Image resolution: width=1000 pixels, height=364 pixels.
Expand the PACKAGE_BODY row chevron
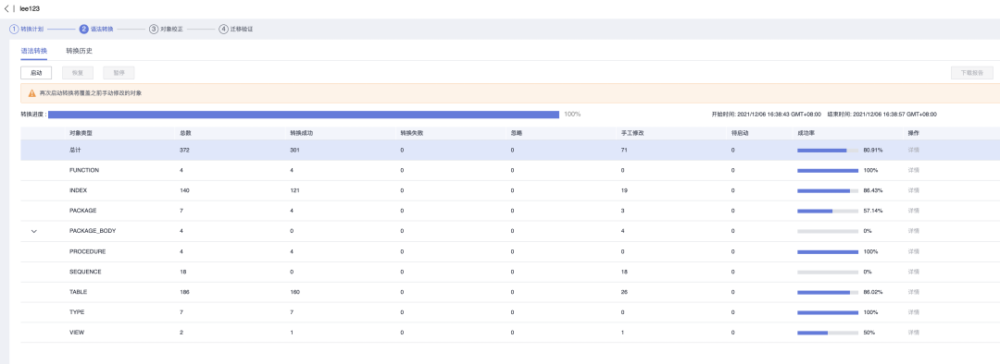(x=34, y=231)
